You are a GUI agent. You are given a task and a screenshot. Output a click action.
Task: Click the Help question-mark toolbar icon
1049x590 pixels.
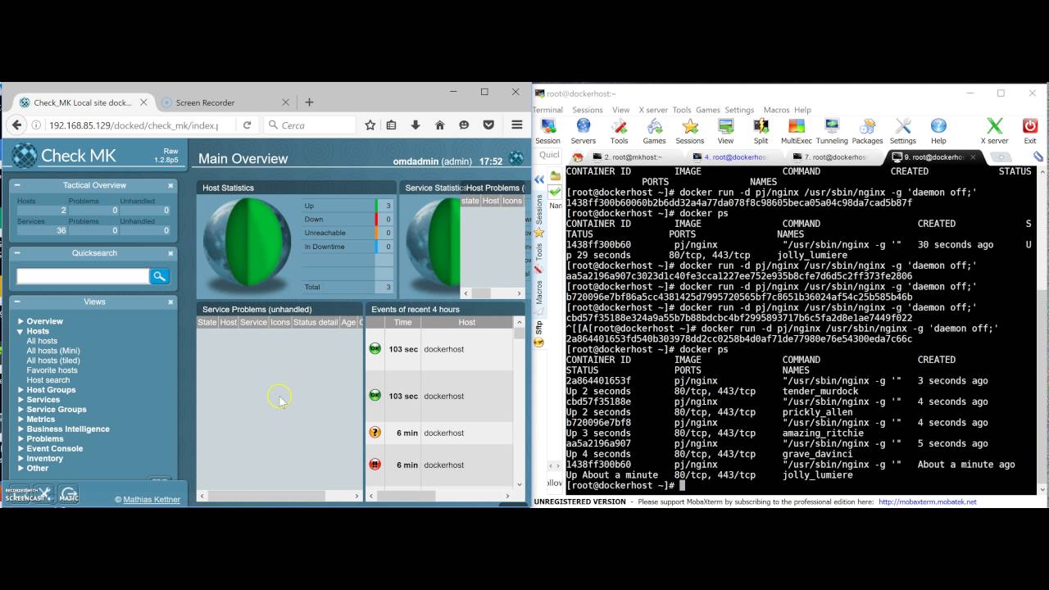click(x=938, y=130)
